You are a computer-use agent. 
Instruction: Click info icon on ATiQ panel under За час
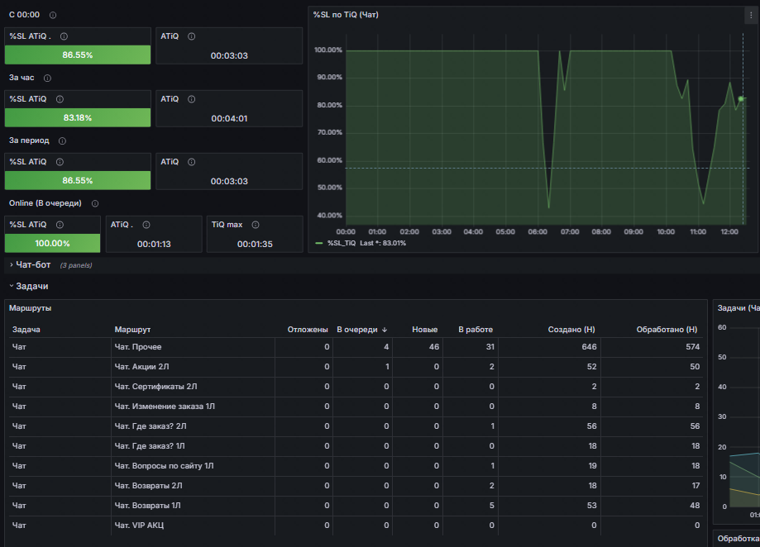[x=192, y=99]
